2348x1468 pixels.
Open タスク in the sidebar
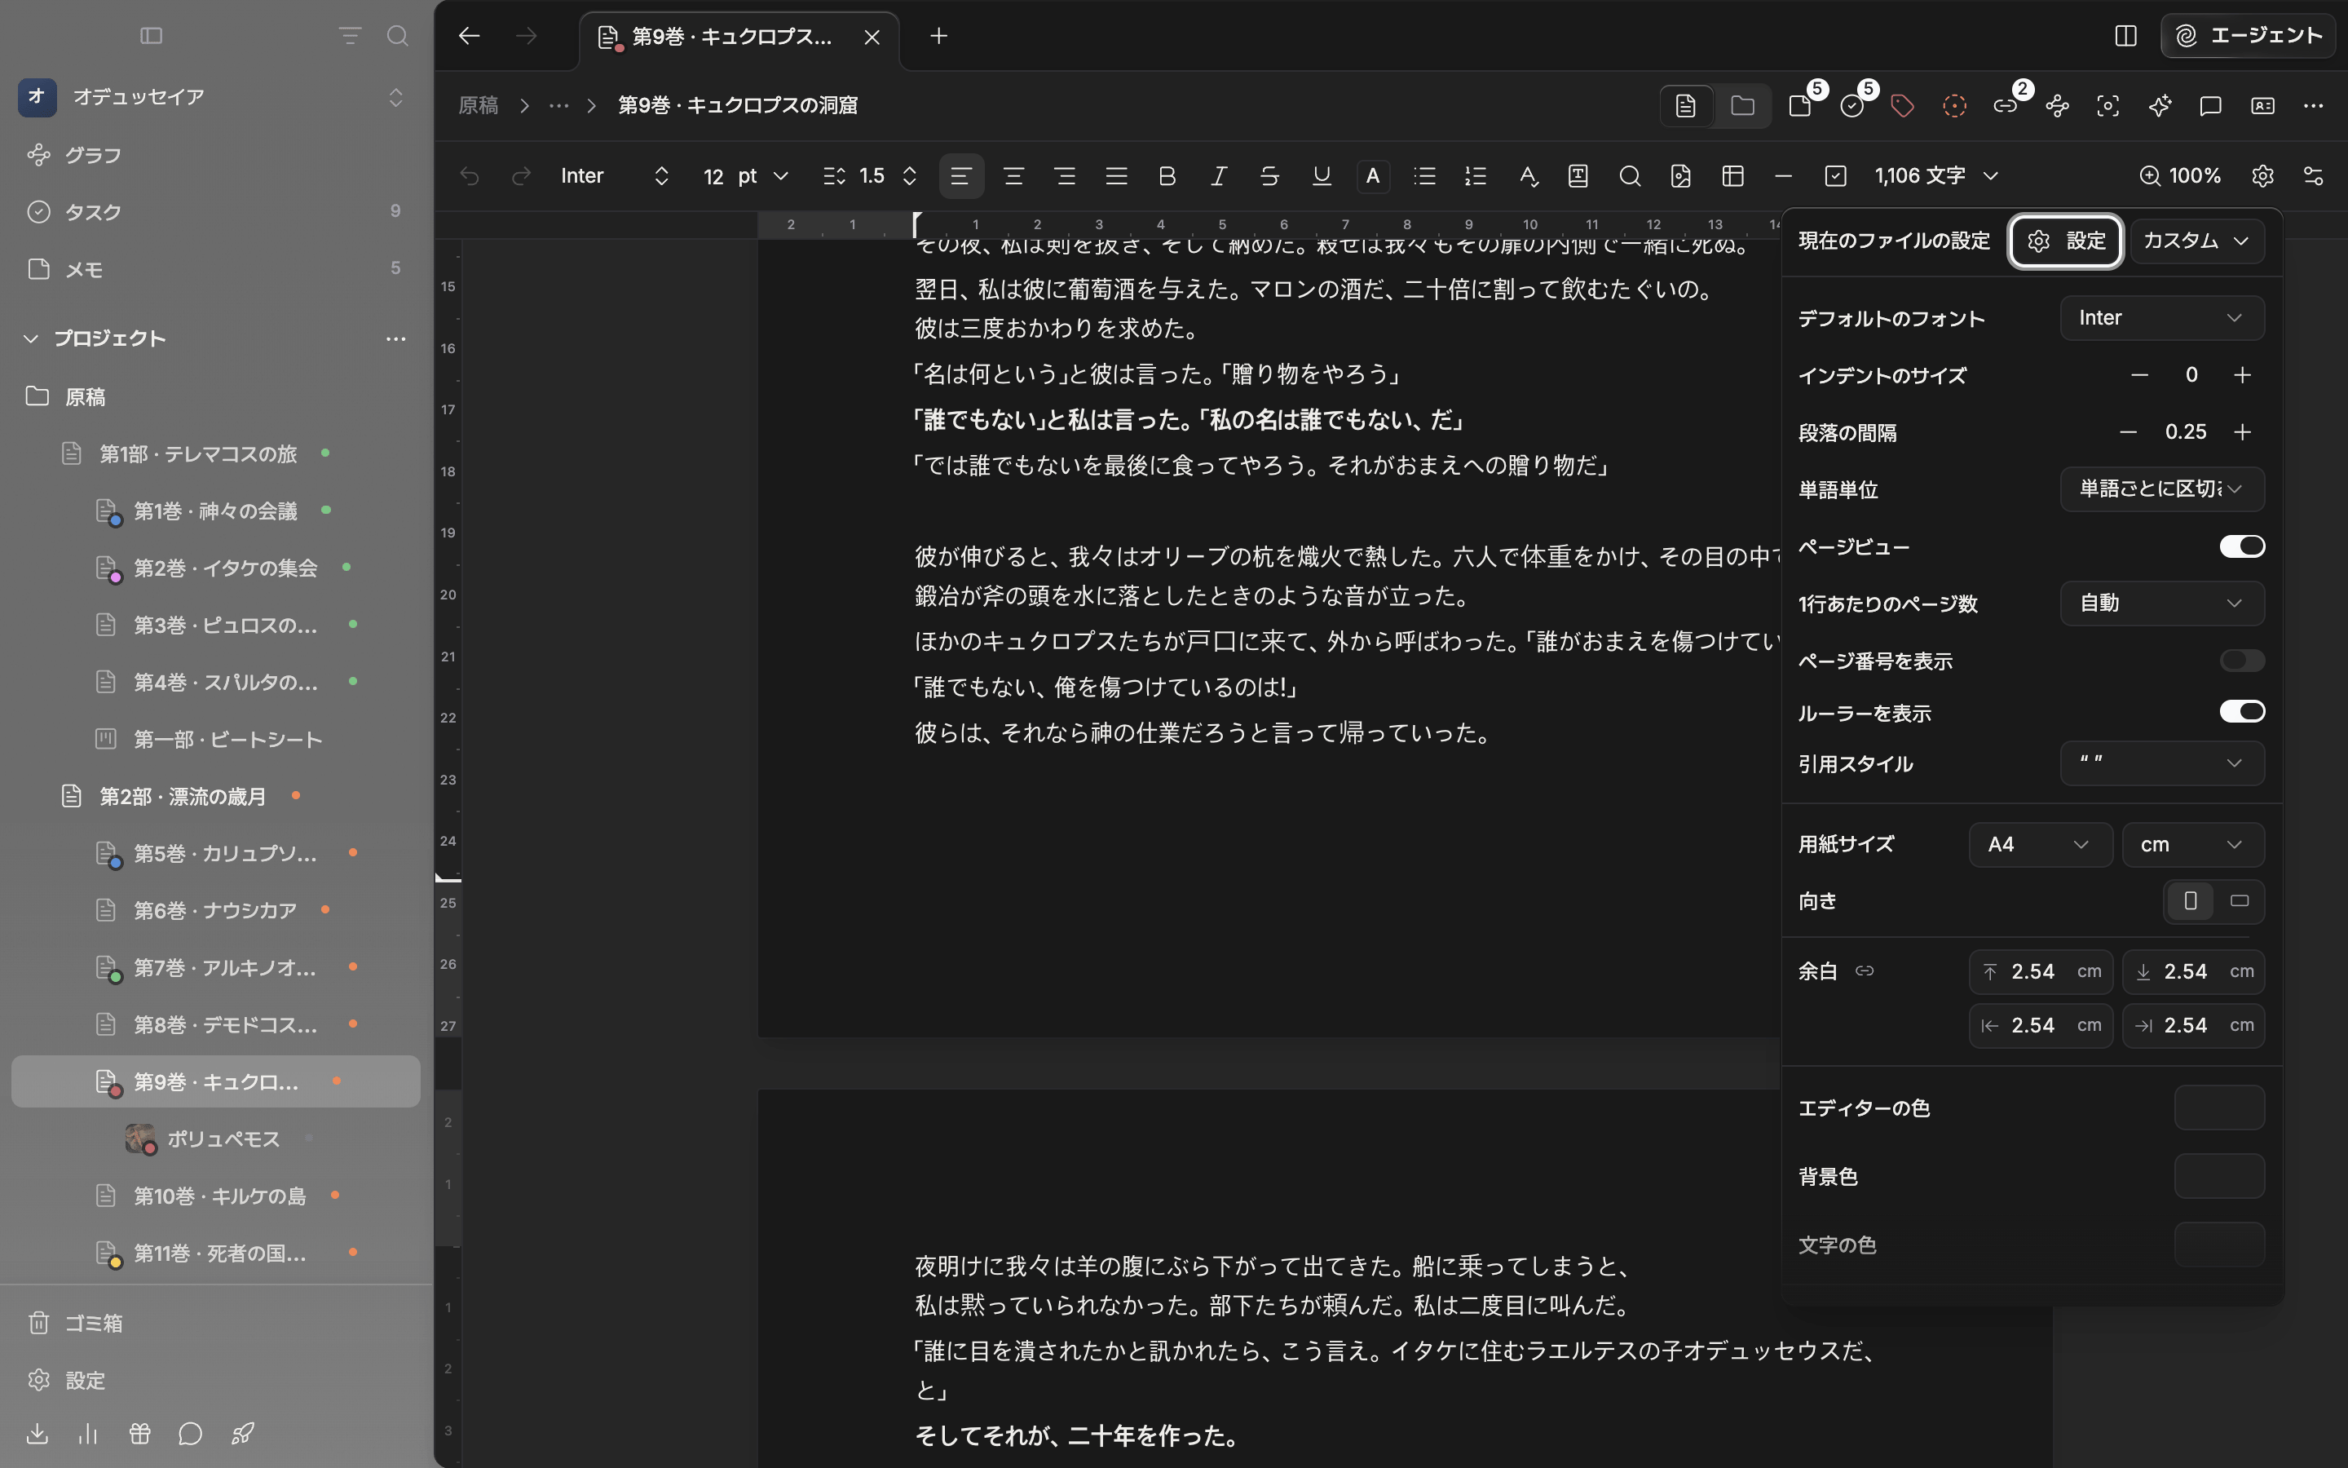(215, 212)
